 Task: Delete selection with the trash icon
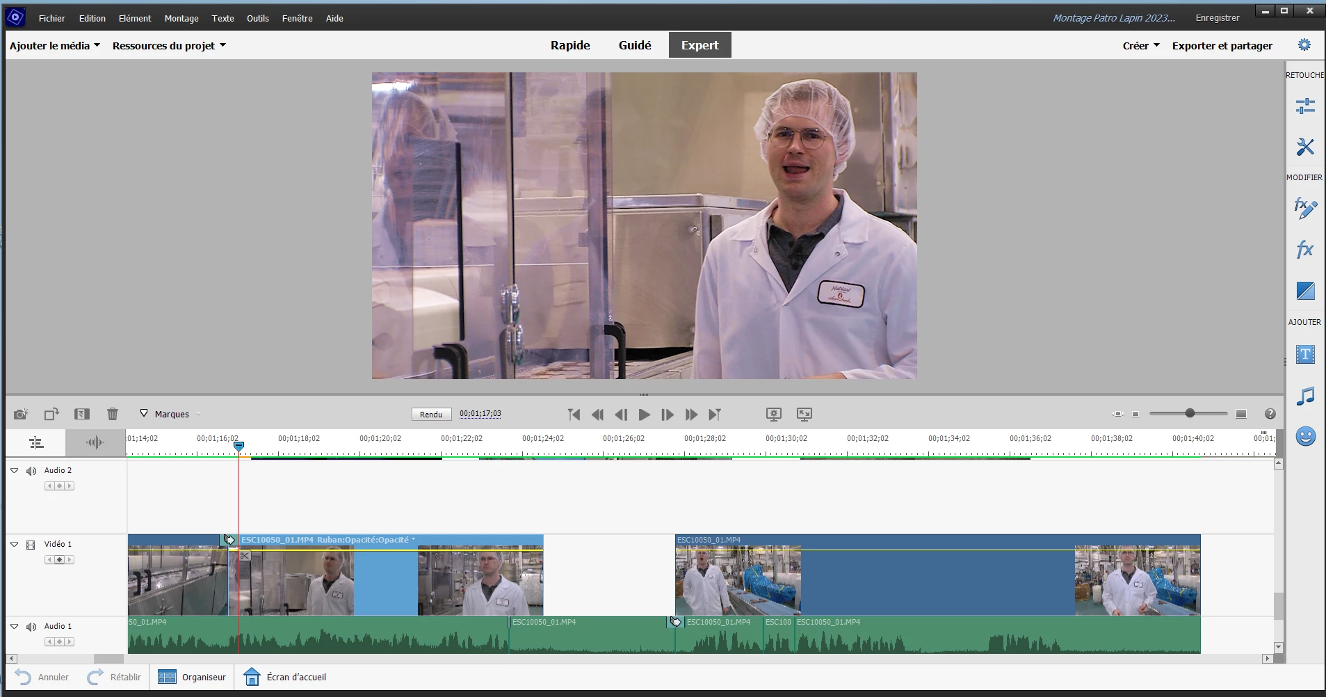coord(113,414)
